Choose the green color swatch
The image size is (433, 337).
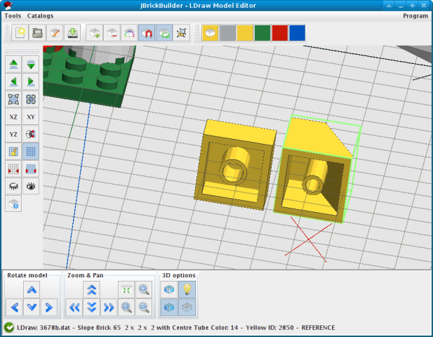point(262,33)
